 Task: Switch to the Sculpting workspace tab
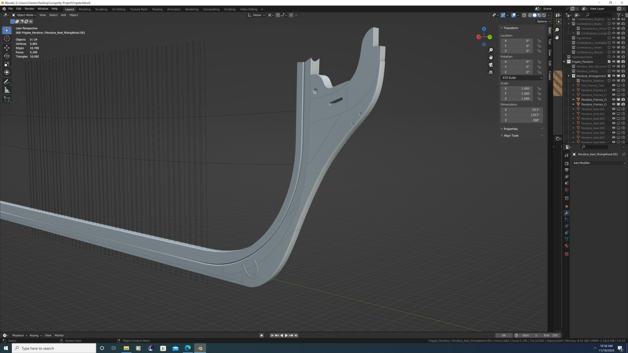(x=101, y=9)
